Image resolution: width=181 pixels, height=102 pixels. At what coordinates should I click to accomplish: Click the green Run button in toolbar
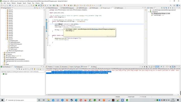[x=54, y=5]
